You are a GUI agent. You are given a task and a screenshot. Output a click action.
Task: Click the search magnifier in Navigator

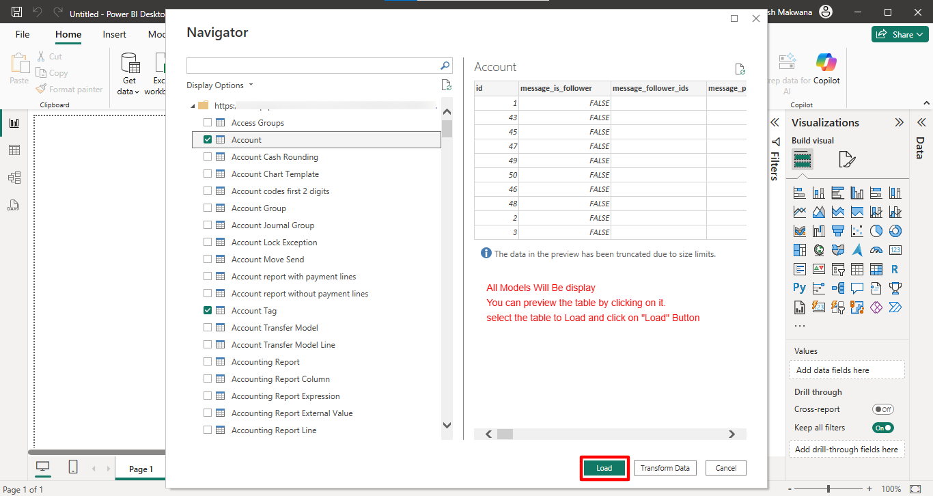click(445, 66)
